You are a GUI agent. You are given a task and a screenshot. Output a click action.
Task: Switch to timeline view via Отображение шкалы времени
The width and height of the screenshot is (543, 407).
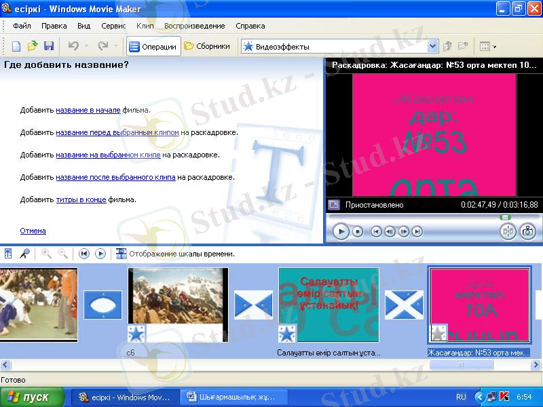[175, 254]
